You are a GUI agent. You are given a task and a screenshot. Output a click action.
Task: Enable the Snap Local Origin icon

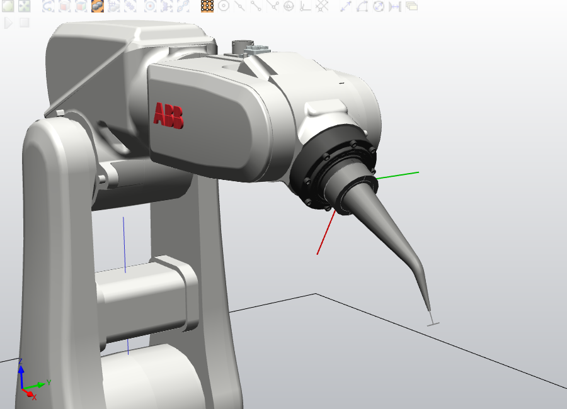[306, 6]
